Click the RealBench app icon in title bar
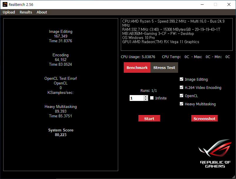 pos(5,4)
